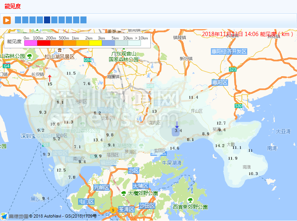Click the highlighted dark blue timeline frame
297x221 pixels.
(47, 20)
